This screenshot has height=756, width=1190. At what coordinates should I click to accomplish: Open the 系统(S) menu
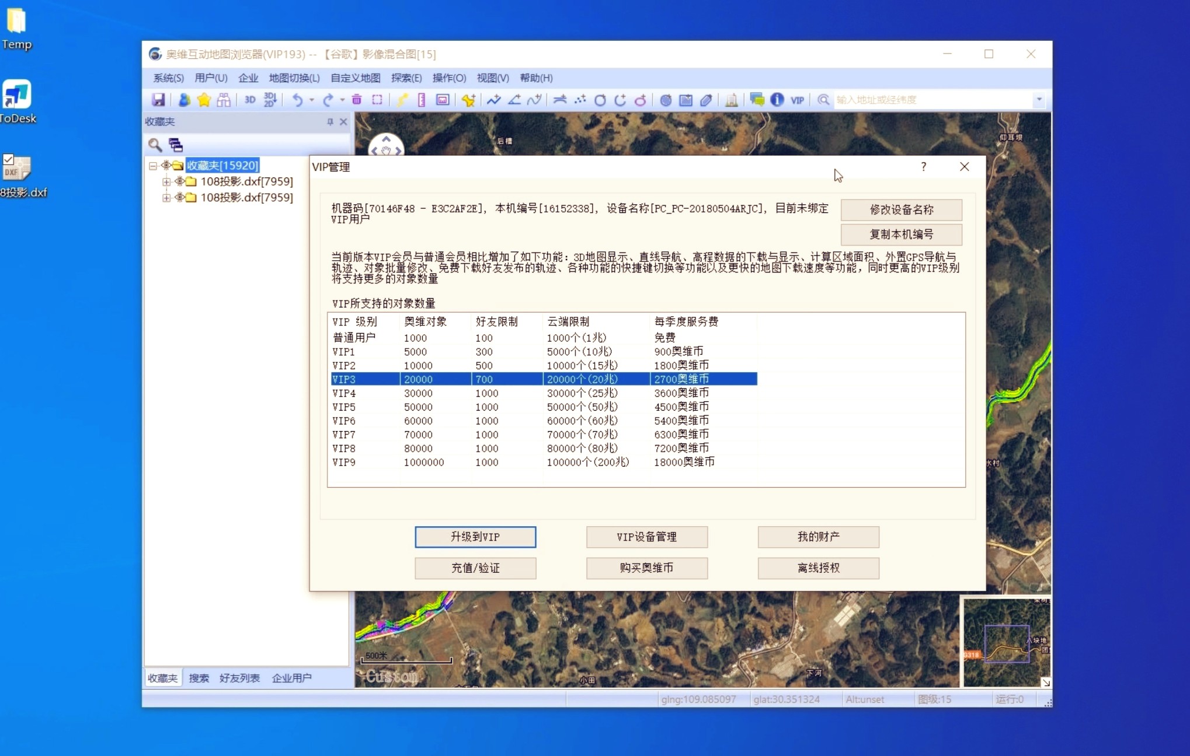(168, 78)
